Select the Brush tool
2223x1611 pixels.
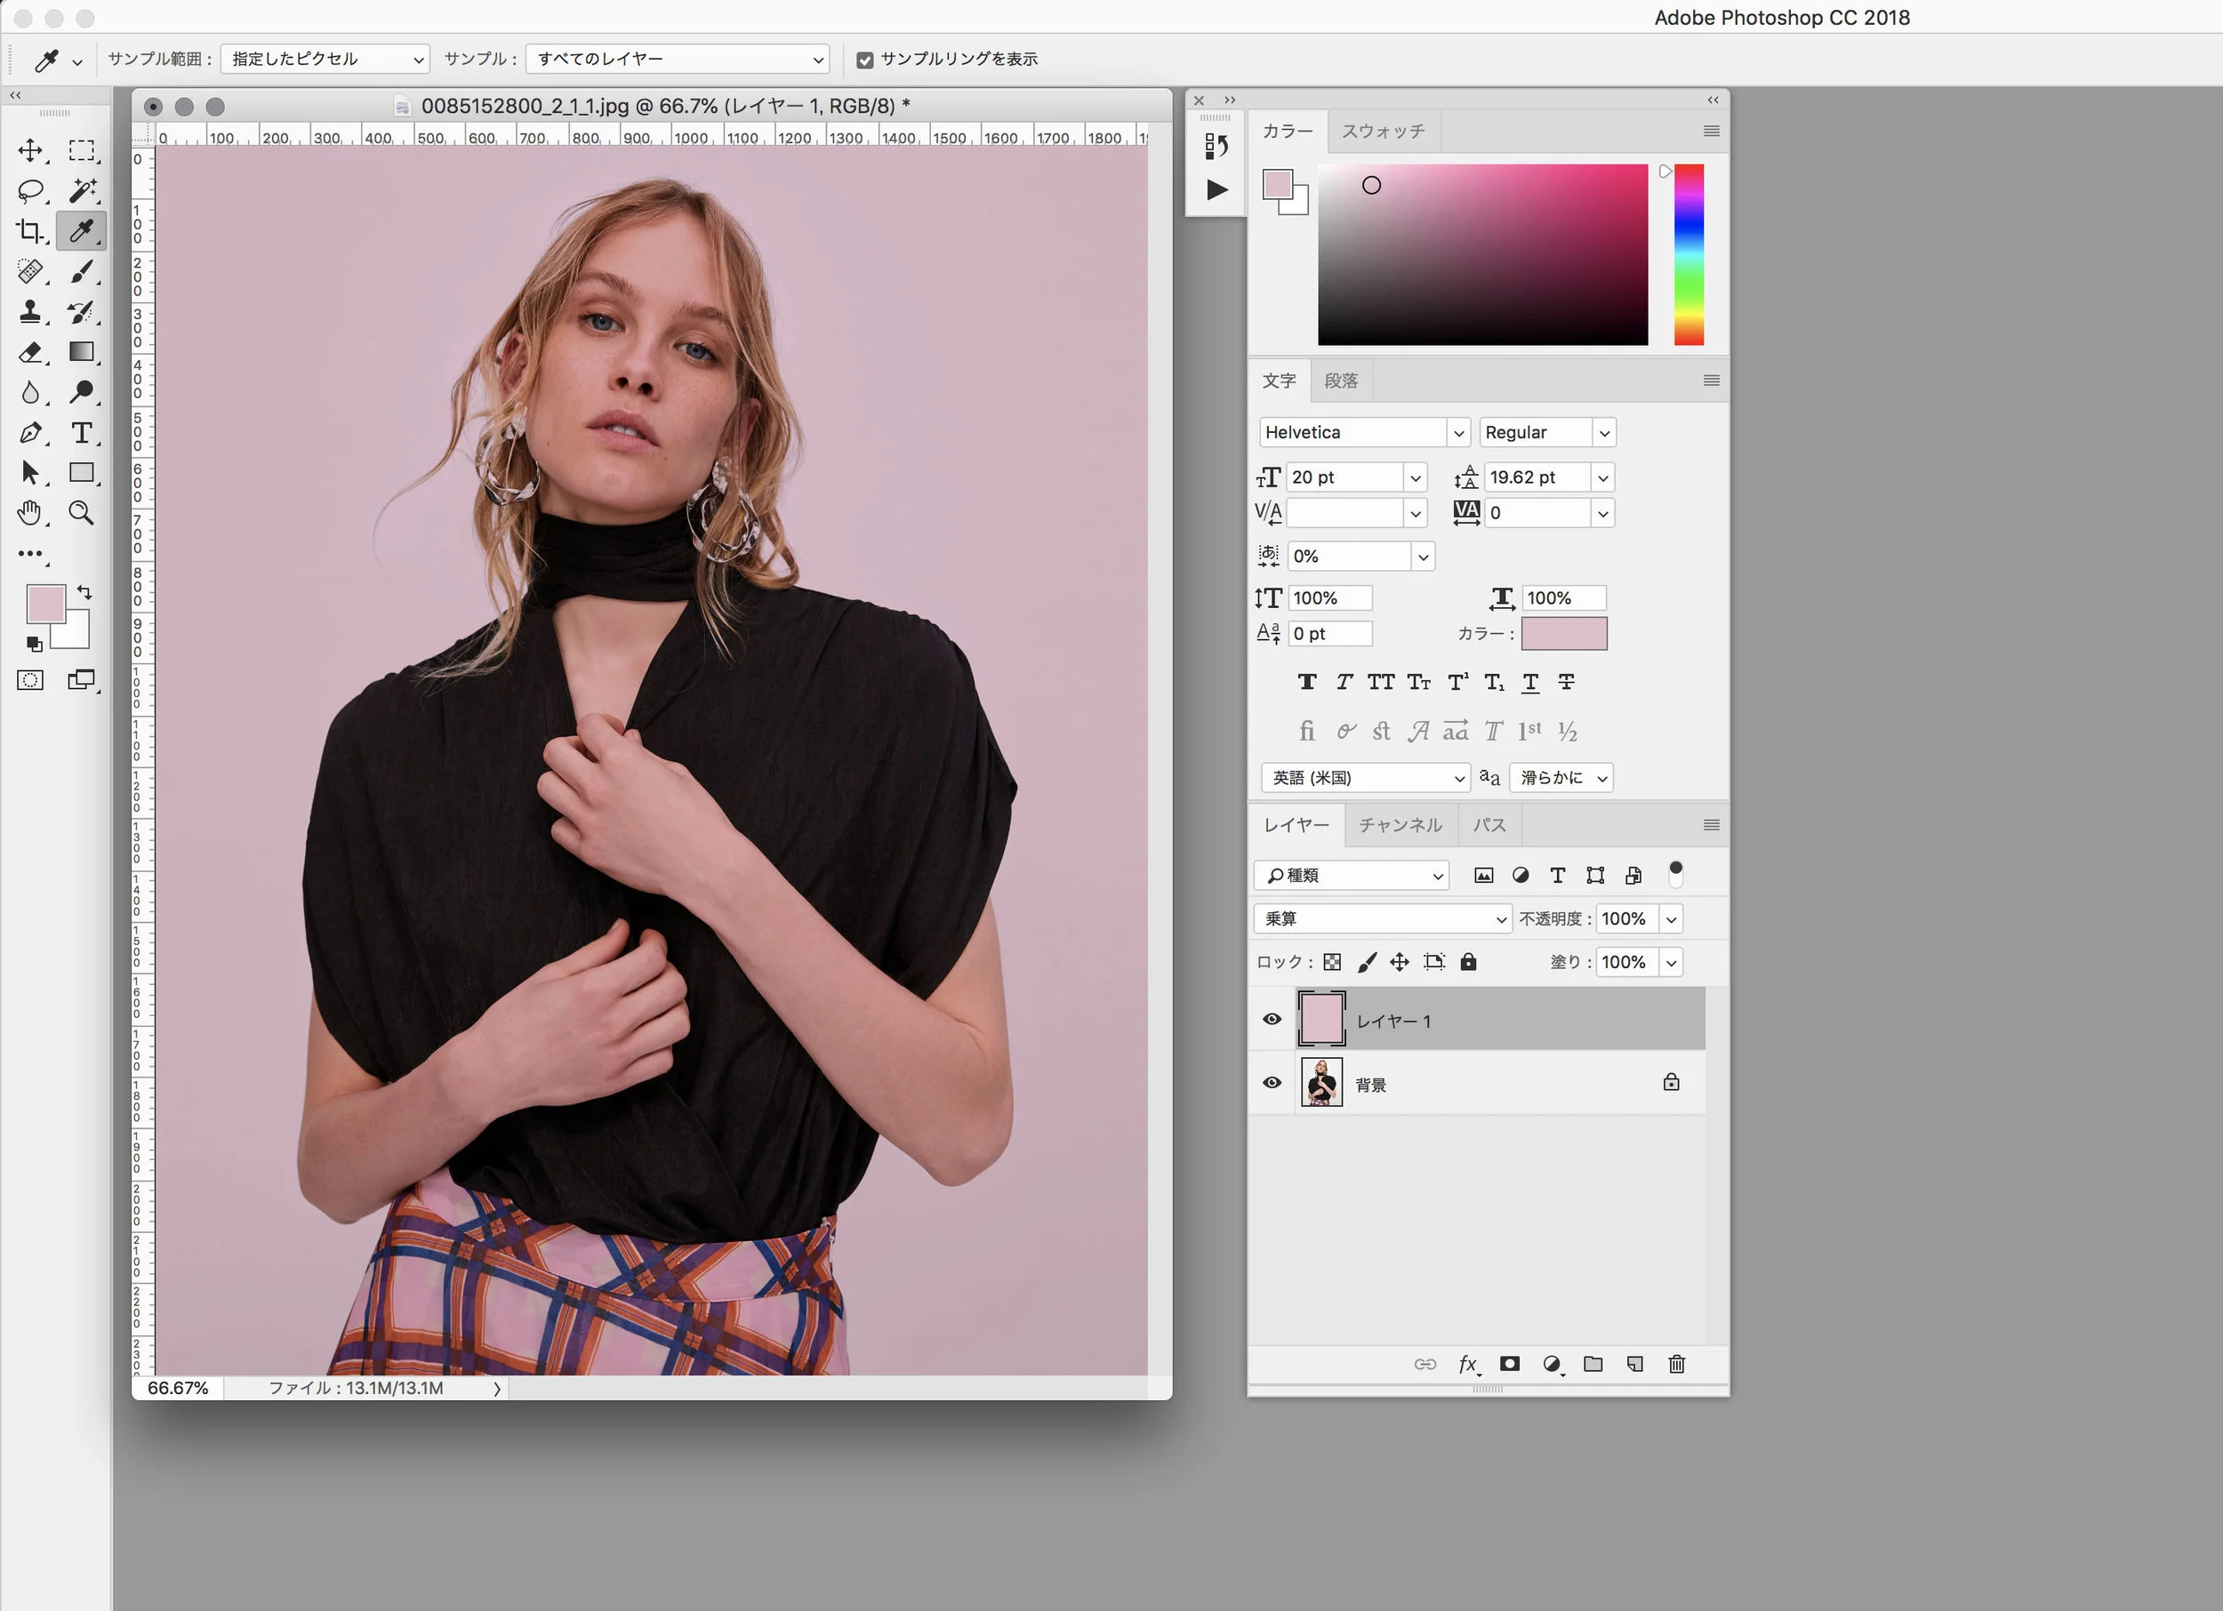click(81, 271)
